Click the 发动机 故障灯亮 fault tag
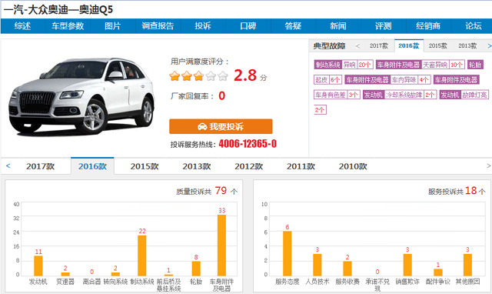 tap(464, 95)
